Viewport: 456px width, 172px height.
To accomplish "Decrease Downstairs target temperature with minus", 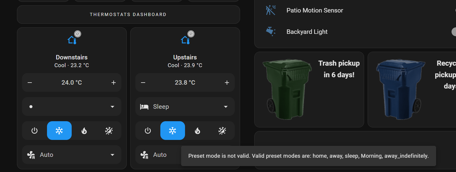I will click(x=30, y=83).
